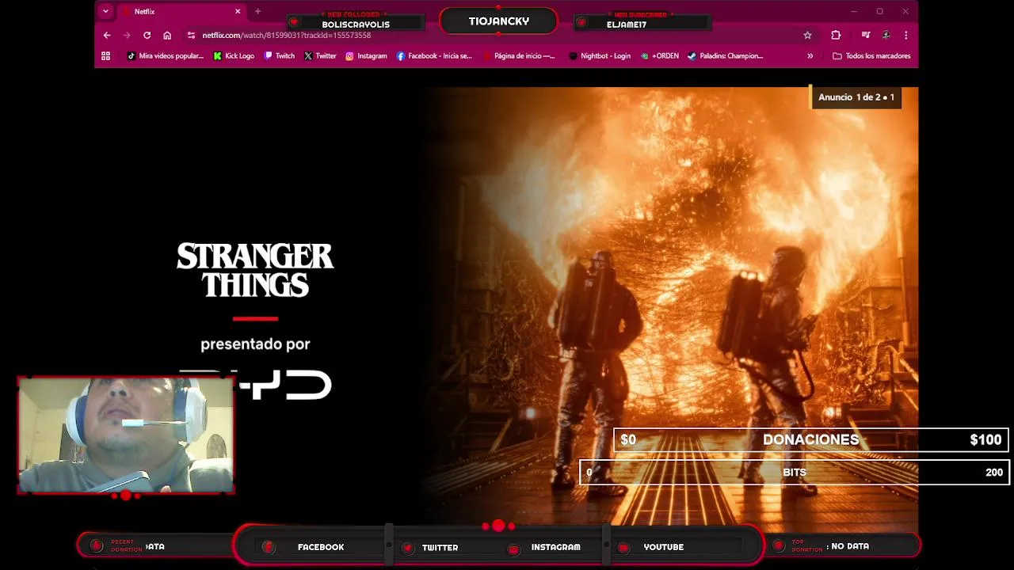1014x570 pixels.
Task: Click the TIOJANCKY channel name banner
Action: point(498,21)
